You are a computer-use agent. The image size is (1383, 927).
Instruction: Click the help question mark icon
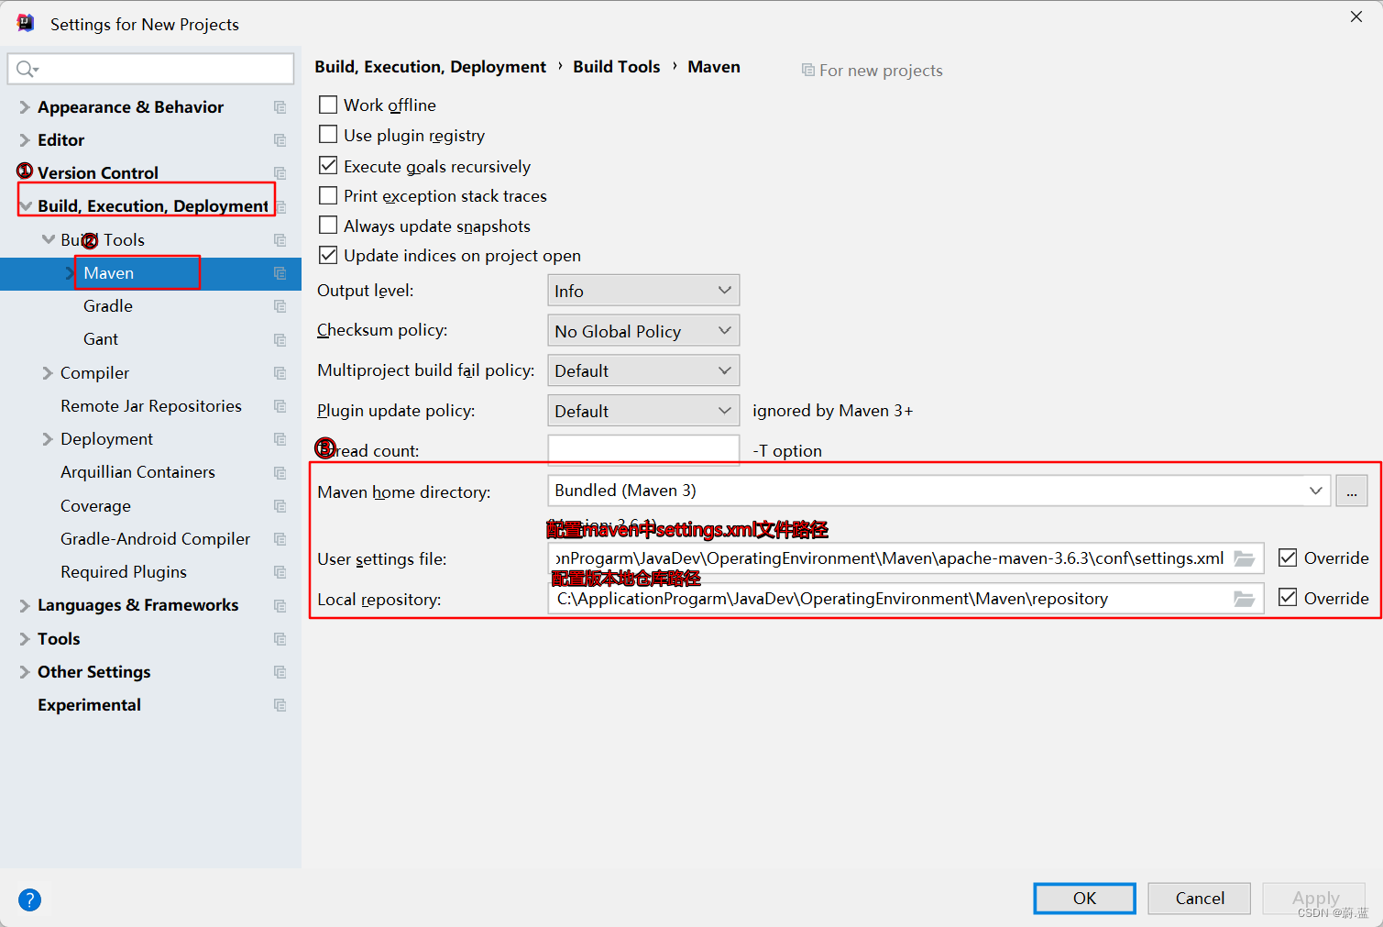click(29, 899)
